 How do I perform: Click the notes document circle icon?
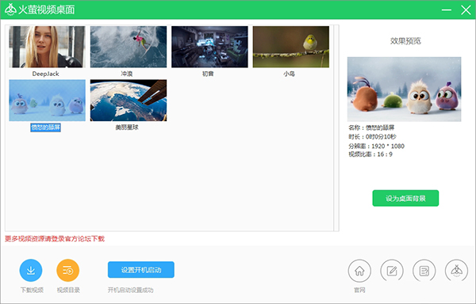tap(424, 271)
